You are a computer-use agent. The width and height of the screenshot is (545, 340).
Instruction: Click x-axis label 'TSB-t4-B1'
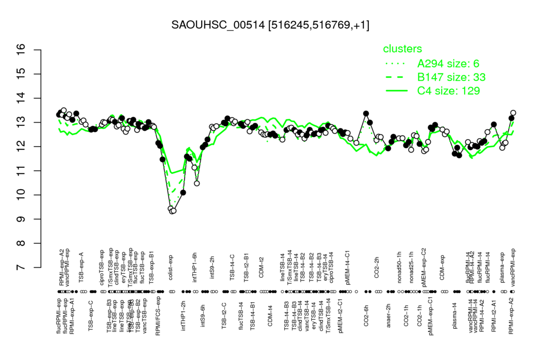click(x=253, y=316)
